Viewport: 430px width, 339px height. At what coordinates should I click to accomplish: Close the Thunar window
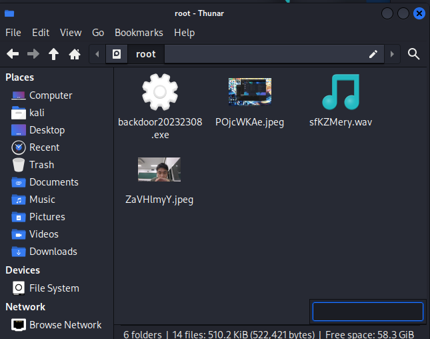pyautogui.click(x=419, y=13)
